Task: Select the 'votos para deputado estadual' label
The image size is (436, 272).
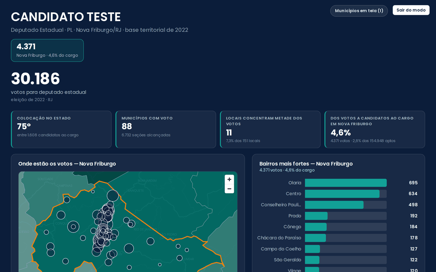Action: pos(49,92)
